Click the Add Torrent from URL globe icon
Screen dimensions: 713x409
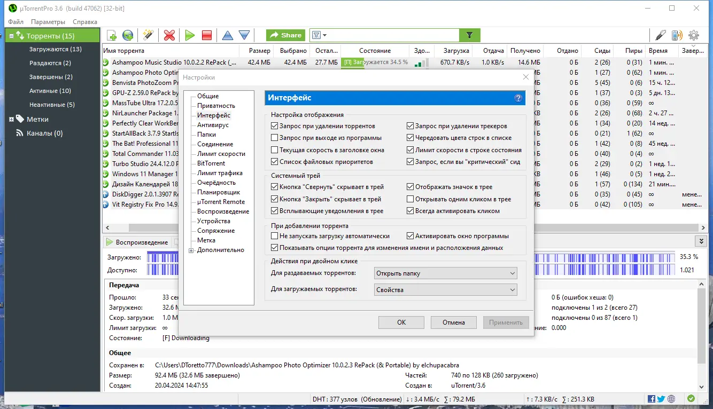tap(128, 35)
